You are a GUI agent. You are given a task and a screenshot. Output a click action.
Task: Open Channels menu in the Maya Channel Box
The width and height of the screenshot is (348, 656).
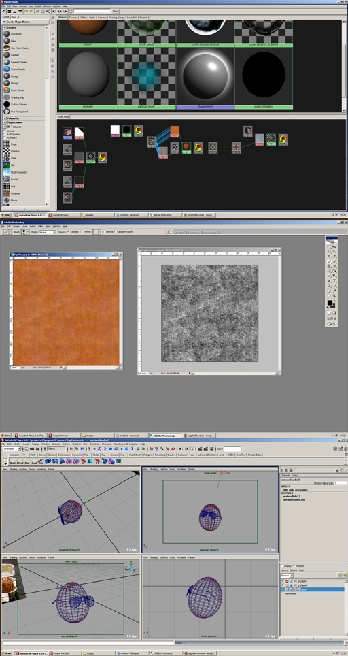285,476
